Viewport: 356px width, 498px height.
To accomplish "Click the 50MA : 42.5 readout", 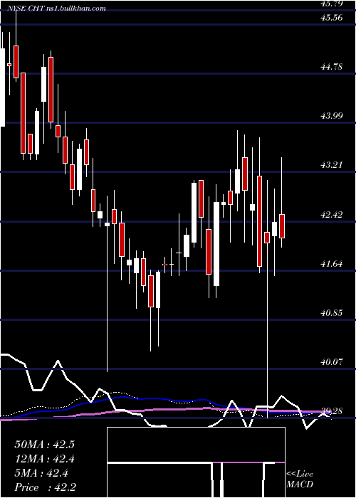I will pos(44,445).
